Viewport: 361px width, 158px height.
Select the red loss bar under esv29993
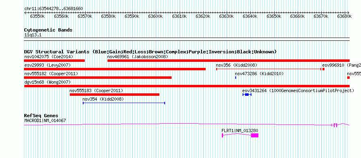tap(115, 69)
